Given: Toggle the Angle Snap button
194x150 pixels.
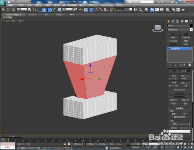Looking at the screenshot, I should click(96, 10).
